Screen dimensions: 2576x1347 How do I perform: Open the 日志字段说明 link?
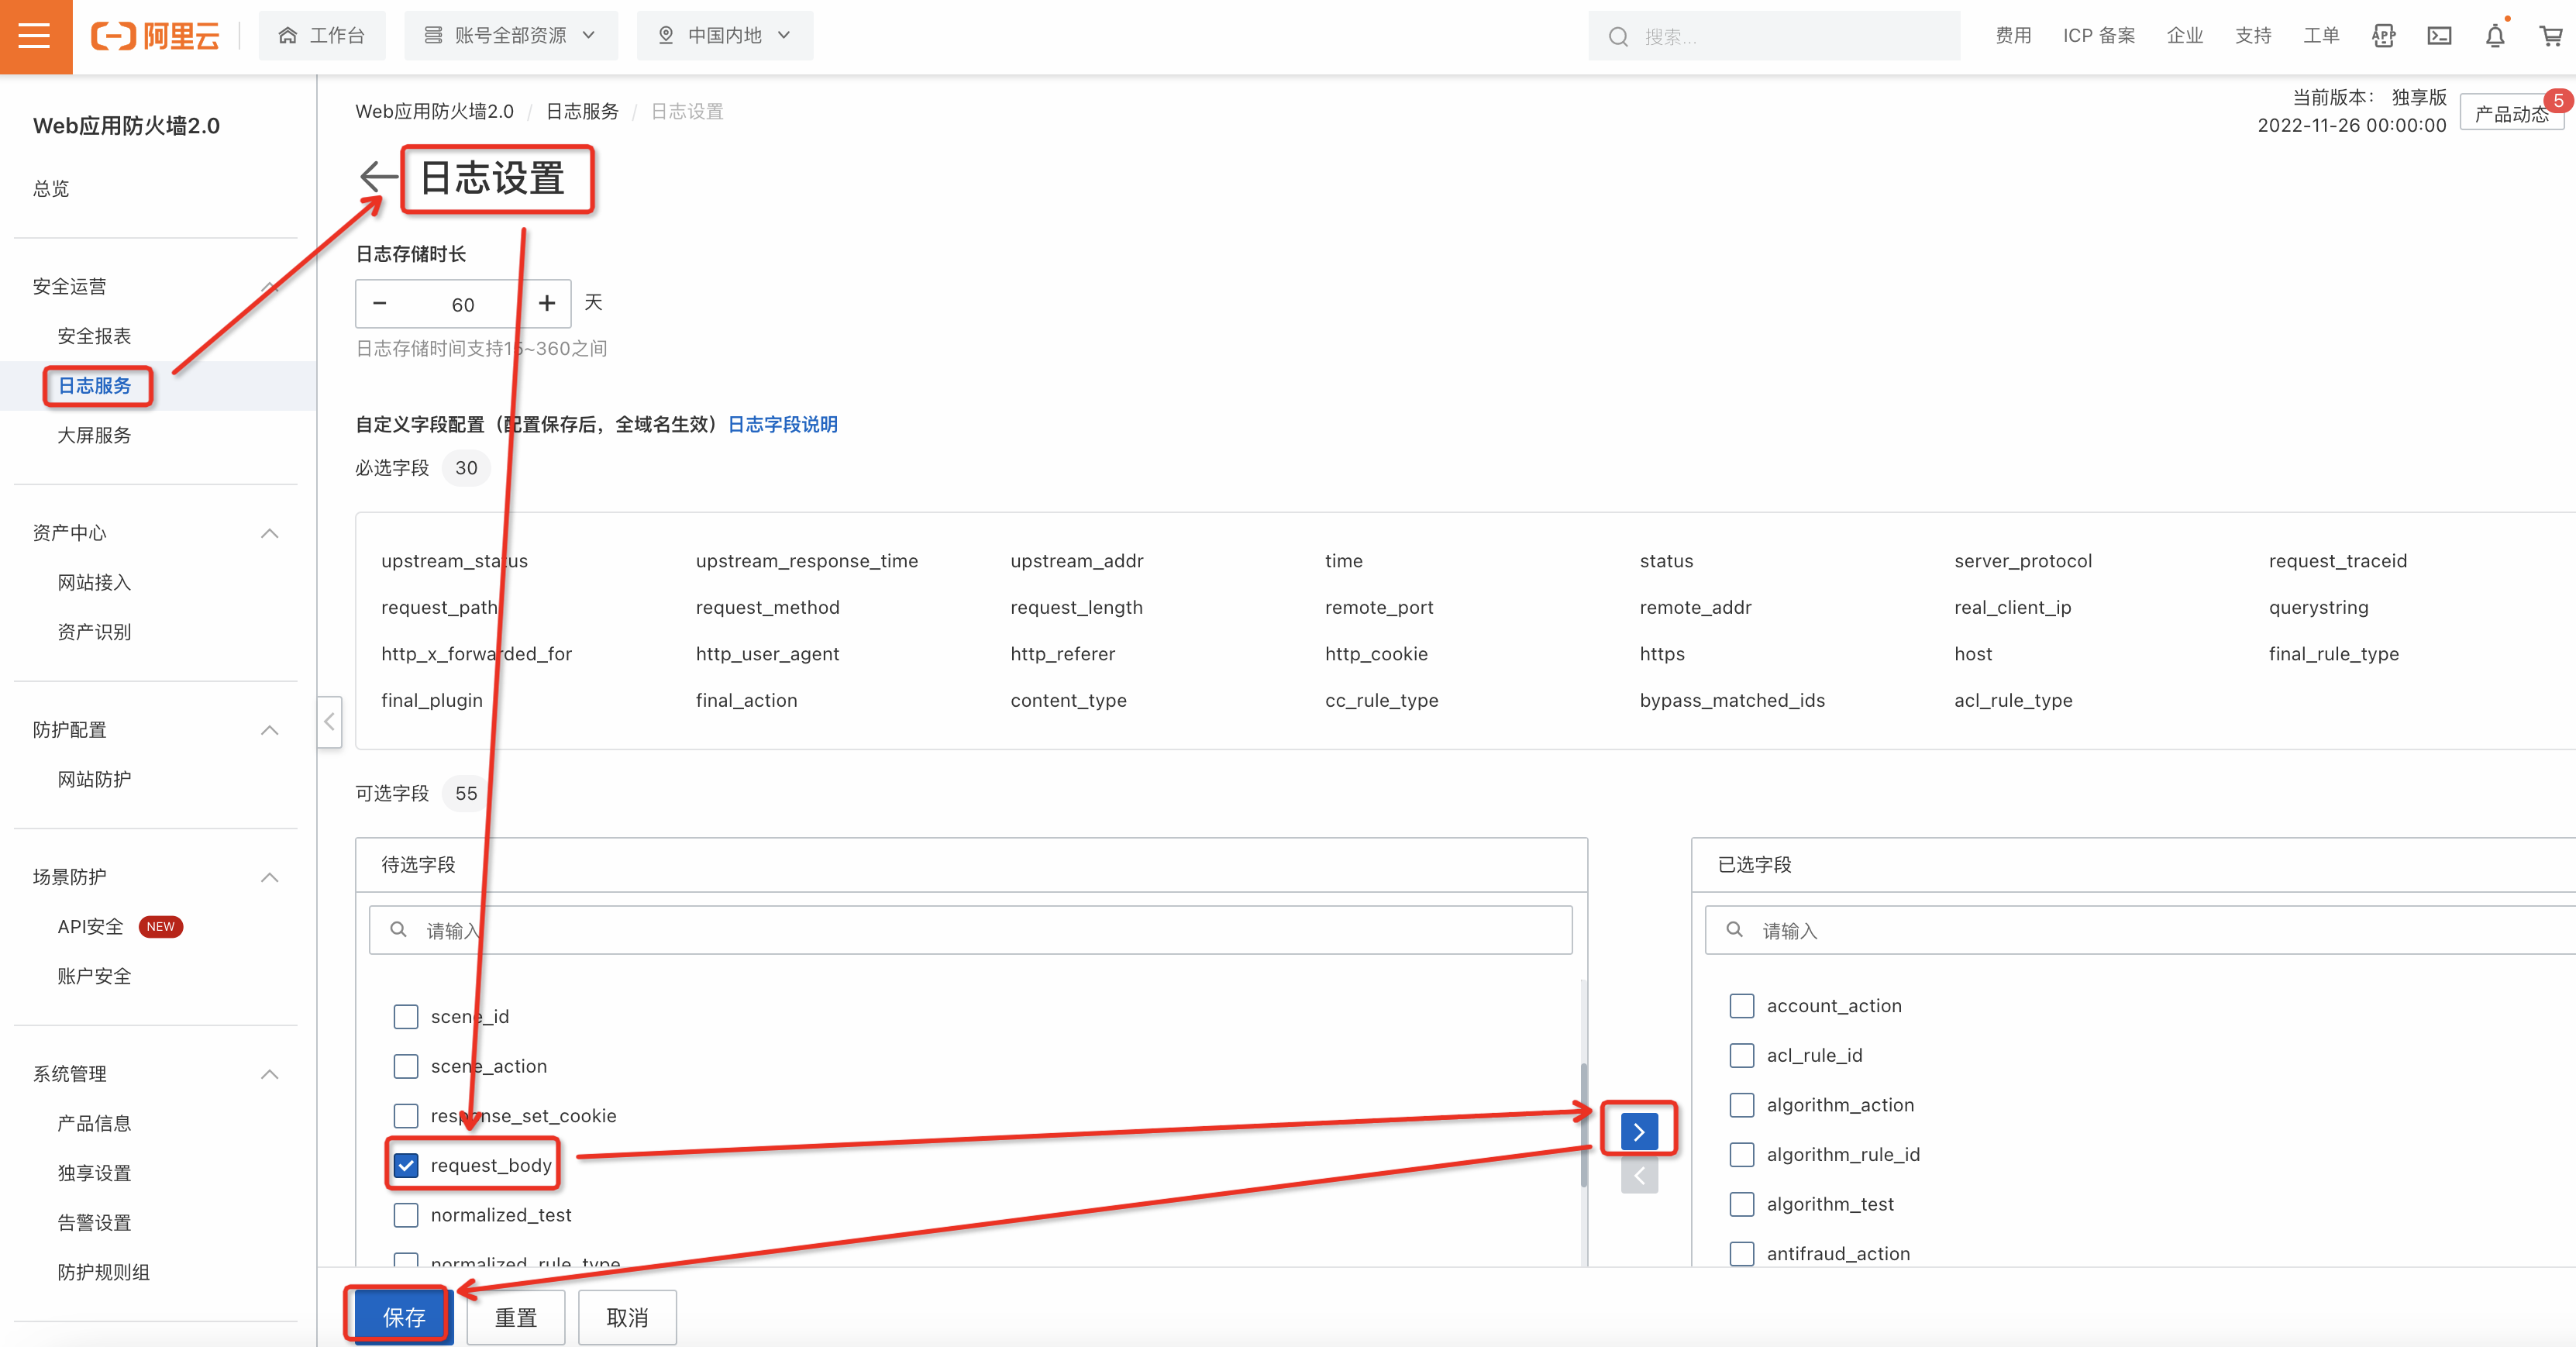(782, 424)
